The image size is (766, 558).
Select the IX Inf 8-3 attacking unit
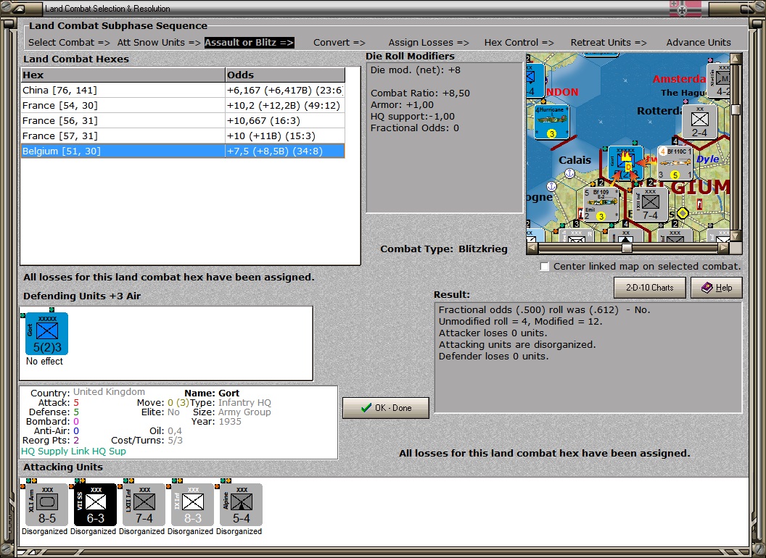click(x=192, y=505)
